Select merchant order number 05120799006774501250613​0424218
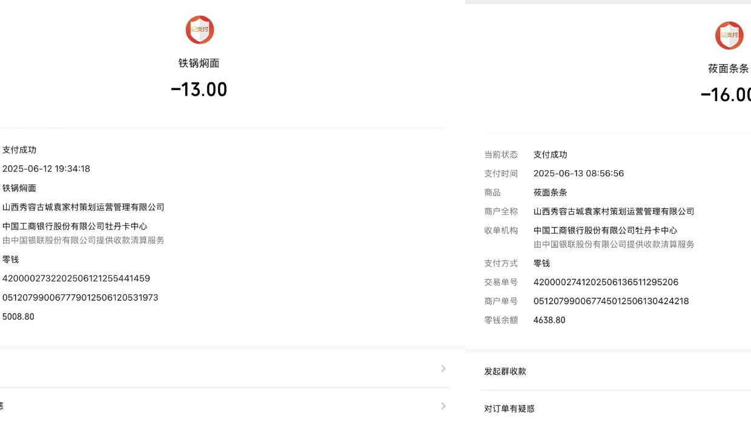This screenshot has height=422, width=751. click(611, 301)
